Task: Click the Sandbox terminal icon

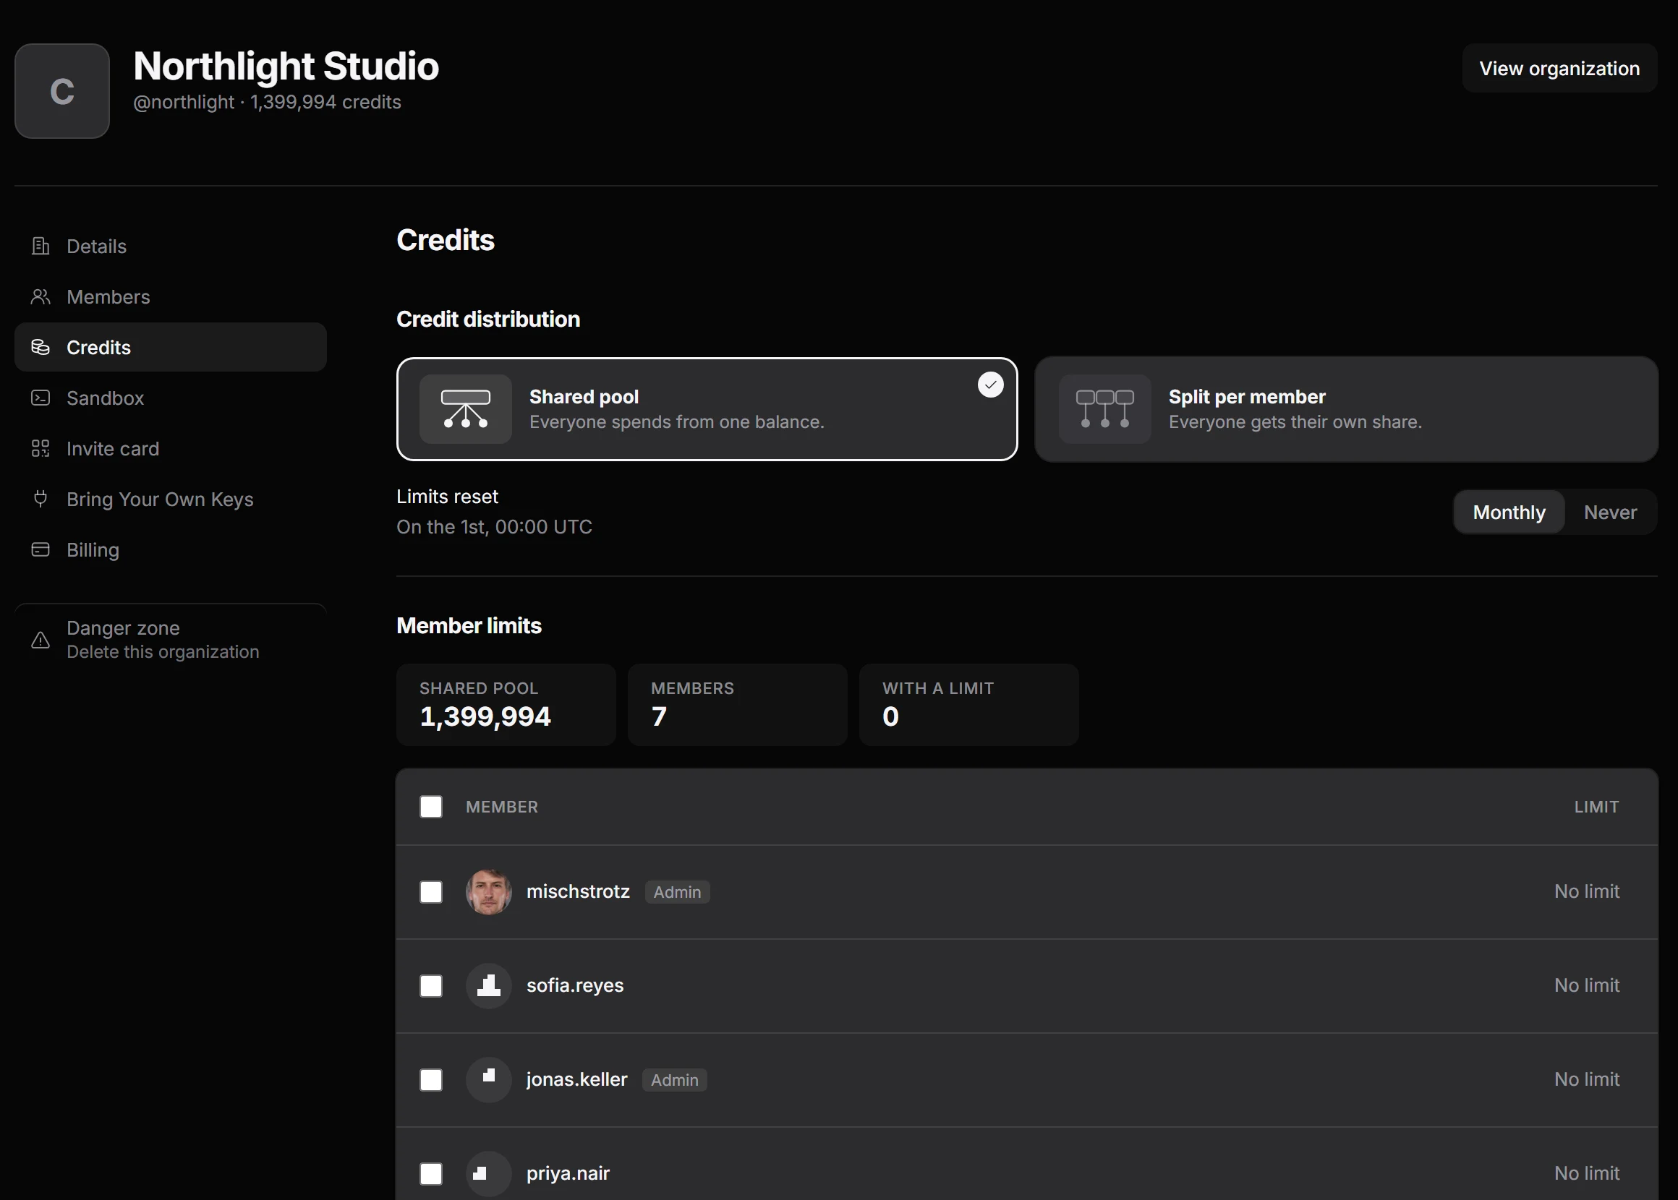Action: pyautogui.click(x=41, y=398)
